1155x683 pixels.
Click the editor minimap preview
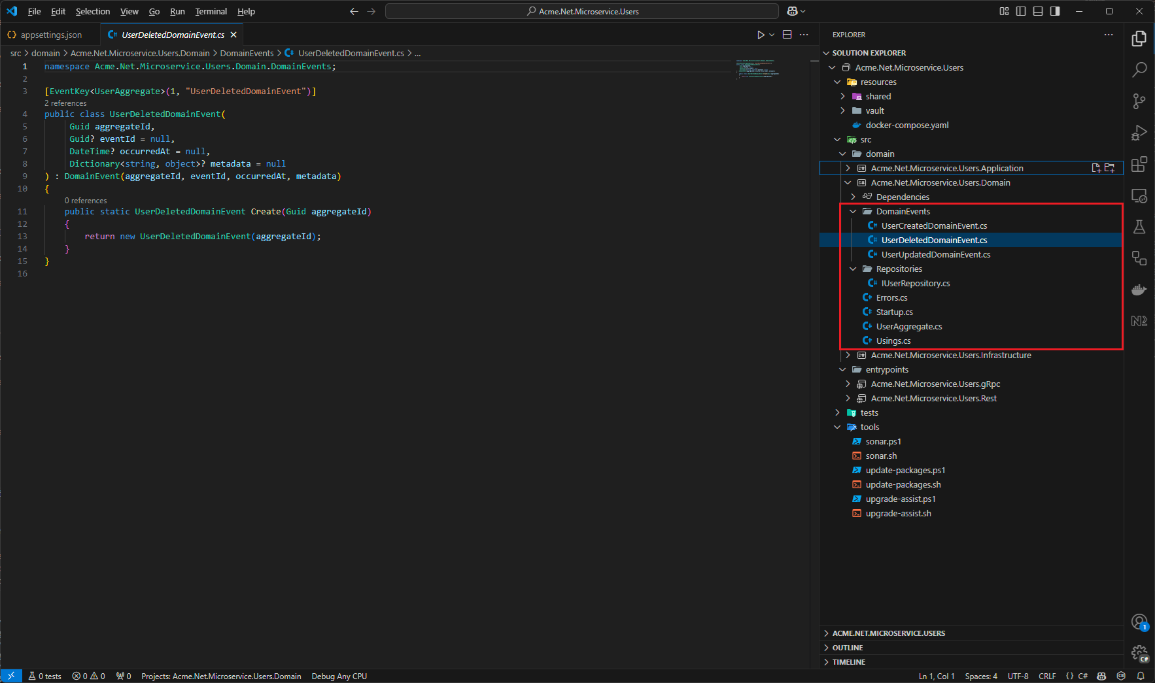[x=757, y=69]
